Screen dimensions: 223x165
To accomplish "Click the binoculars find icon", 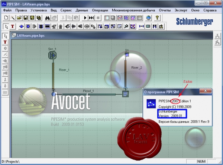I will 47,18.
